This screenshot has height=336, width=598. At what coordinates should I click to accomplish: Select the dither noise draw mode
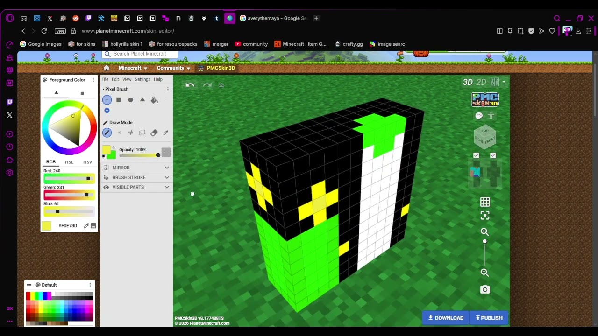click(x=119, y=133)
